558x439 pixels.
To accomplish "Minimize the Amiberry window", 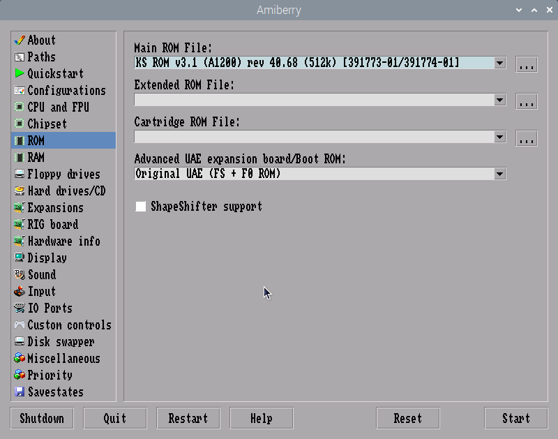I will click(519, 10).
